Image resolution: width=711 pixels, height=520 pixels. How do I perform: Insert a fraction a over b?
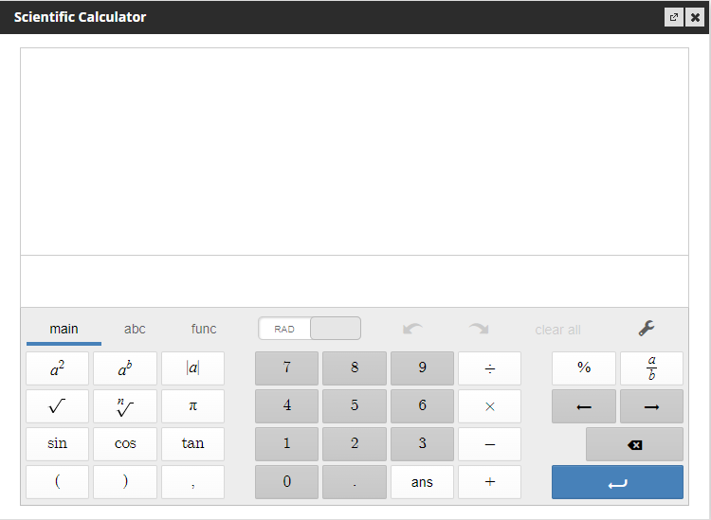pos(651,368)
